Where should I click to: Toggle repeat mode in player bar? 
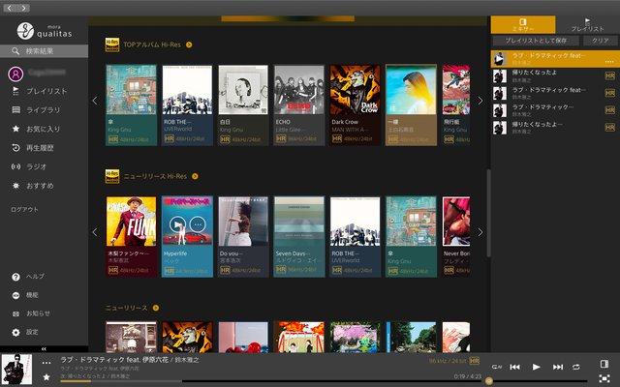pyautogui.click(x=576, y=367)
